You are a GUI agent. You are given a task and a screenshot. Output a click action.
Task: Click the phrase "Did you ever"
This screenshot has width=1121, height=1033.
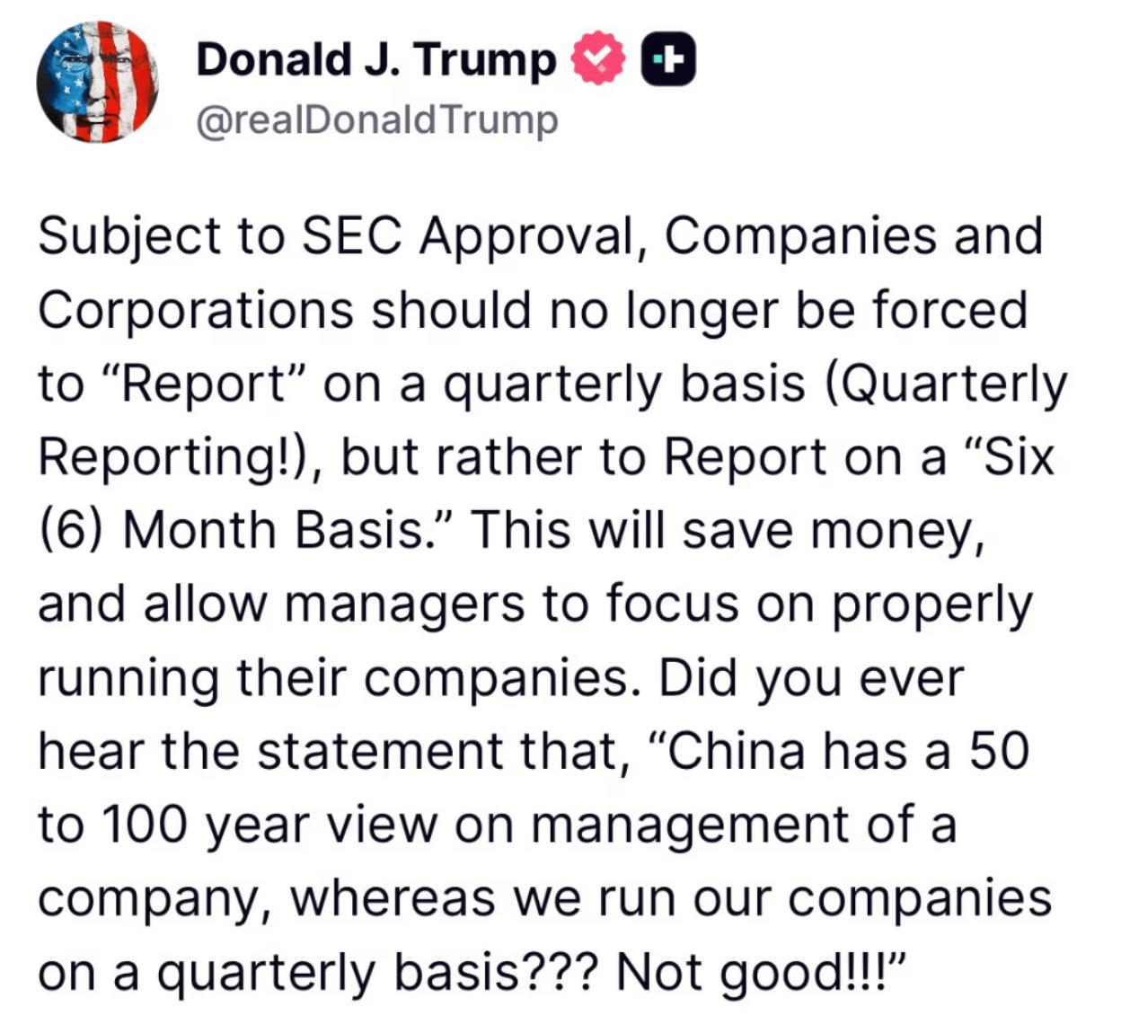click(811, 677)
